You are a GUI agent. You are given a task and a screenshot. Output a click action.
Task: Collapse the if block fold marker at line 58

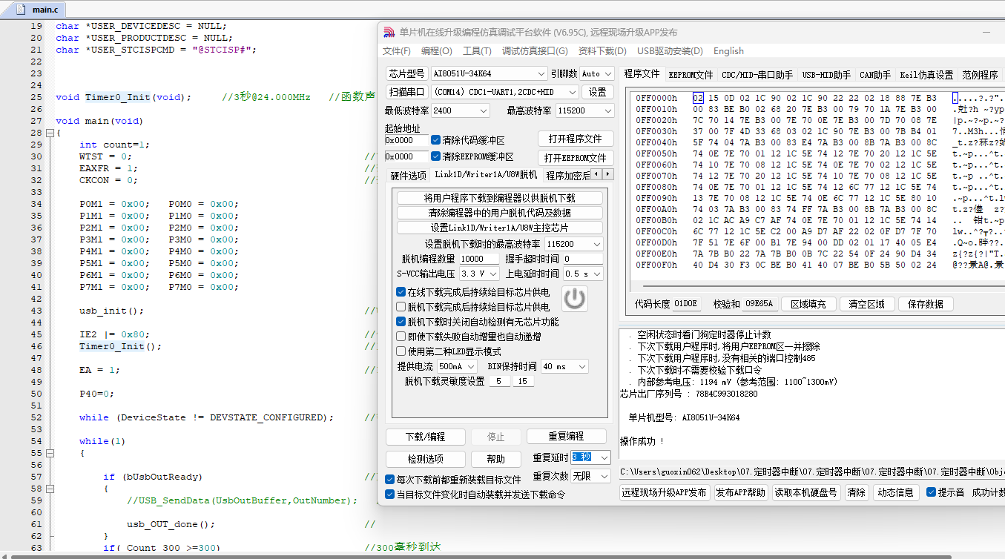50,489
